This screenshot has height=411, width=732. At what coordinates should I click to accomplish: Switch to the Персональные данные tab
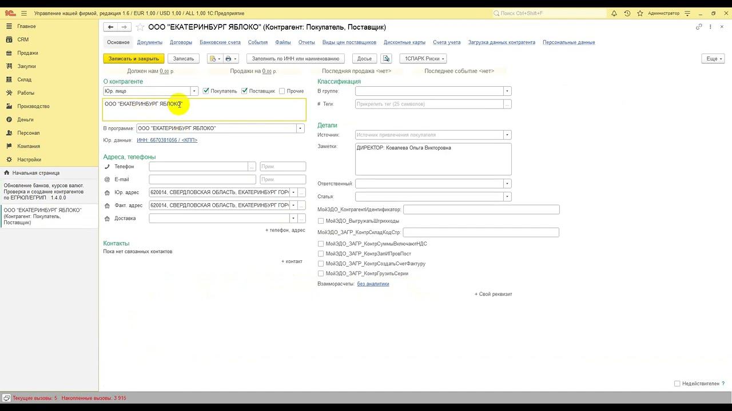pos(569,42)
